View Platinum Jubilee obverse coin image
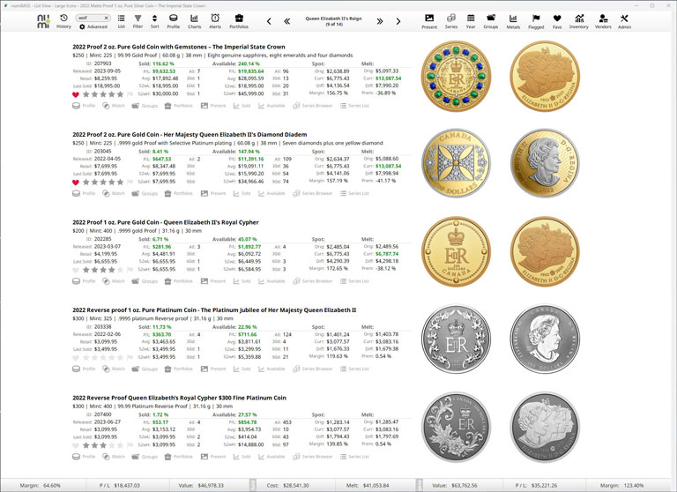This screenshot has width=677, height=492. tap(545, 339)
